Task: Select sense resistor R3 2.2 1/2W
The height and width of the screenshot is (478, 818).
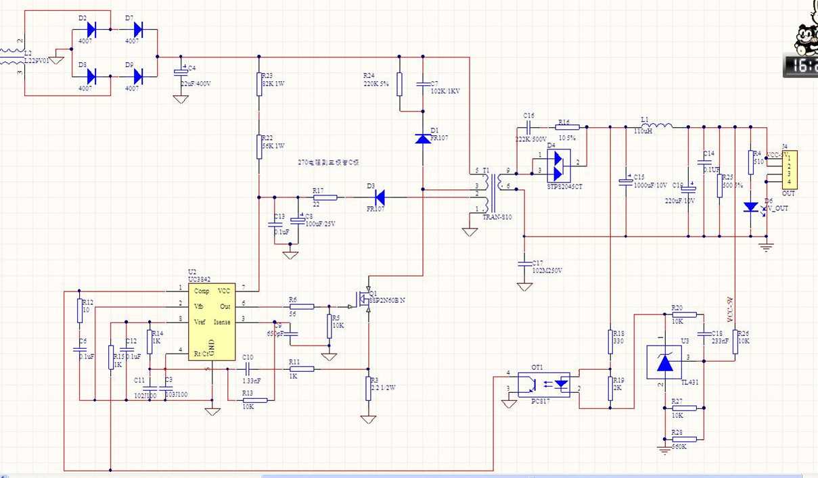Action: click(x=369, y=389)
